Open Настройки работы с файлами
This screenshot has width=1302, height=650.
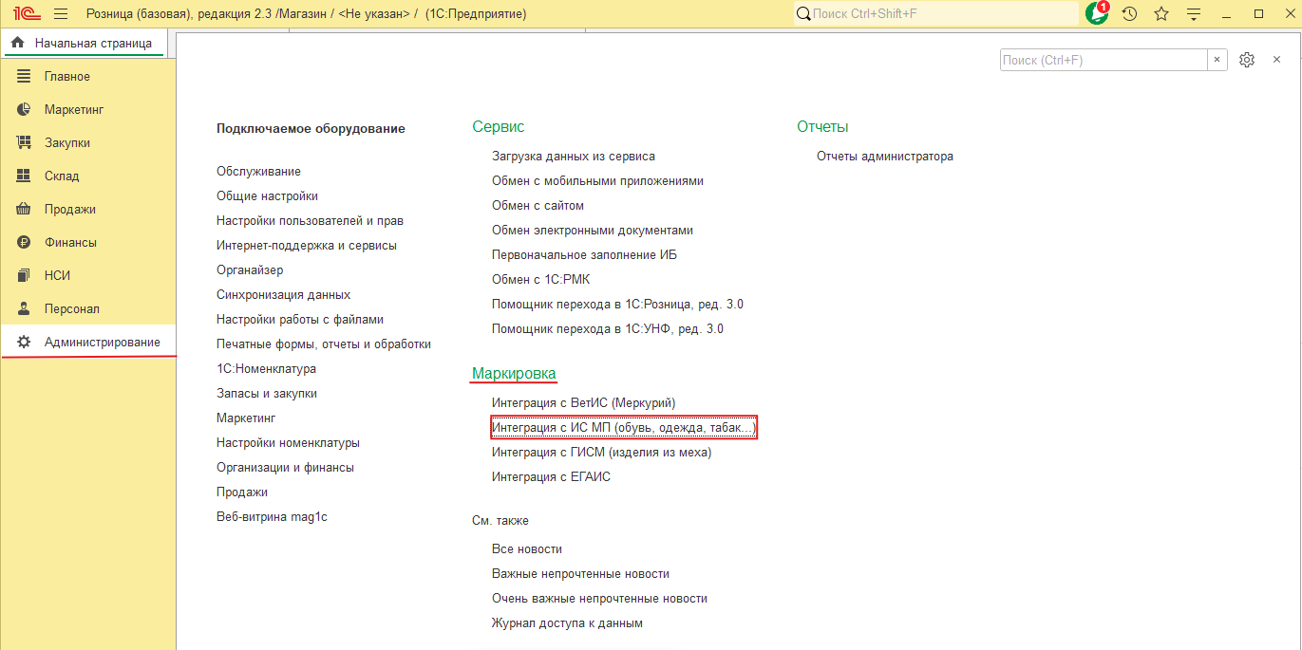coord(300,320)
